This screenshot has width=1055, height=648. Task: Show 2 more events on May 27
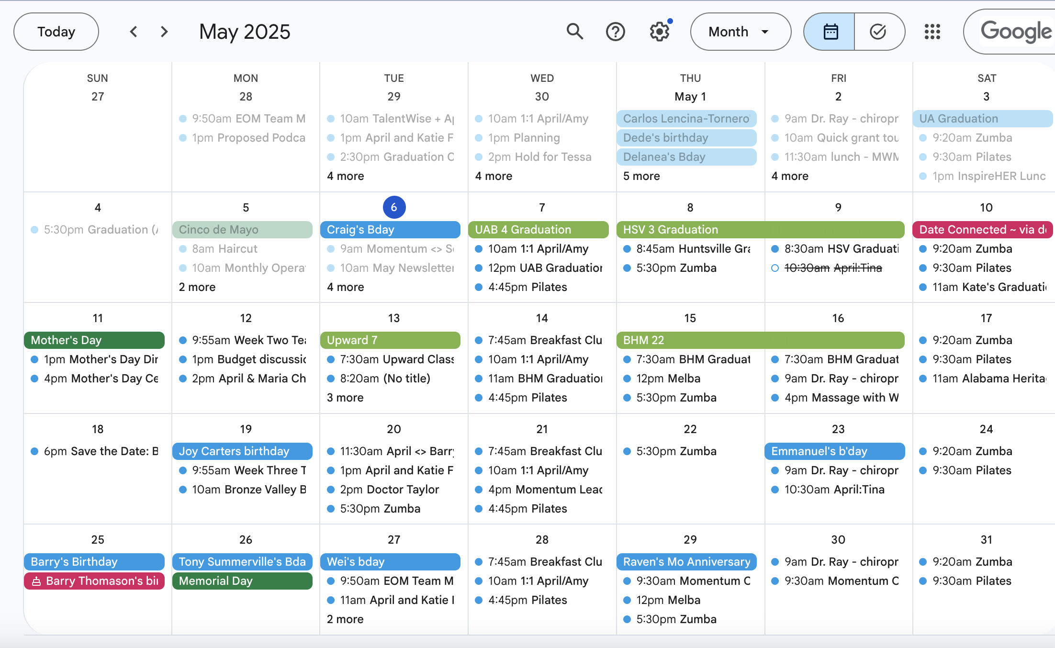point(345,619)
